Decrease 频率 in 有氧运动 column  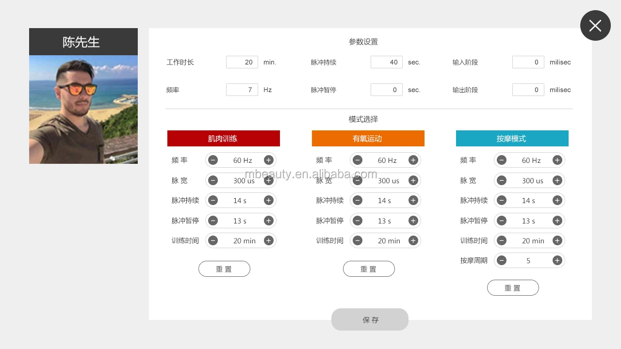point(358,160)
